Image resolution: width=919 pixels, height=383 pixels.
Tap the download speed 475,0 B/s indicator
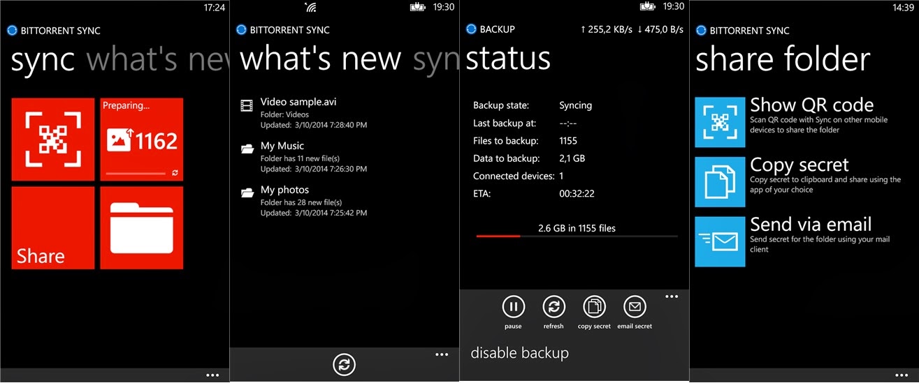point(660,29)
